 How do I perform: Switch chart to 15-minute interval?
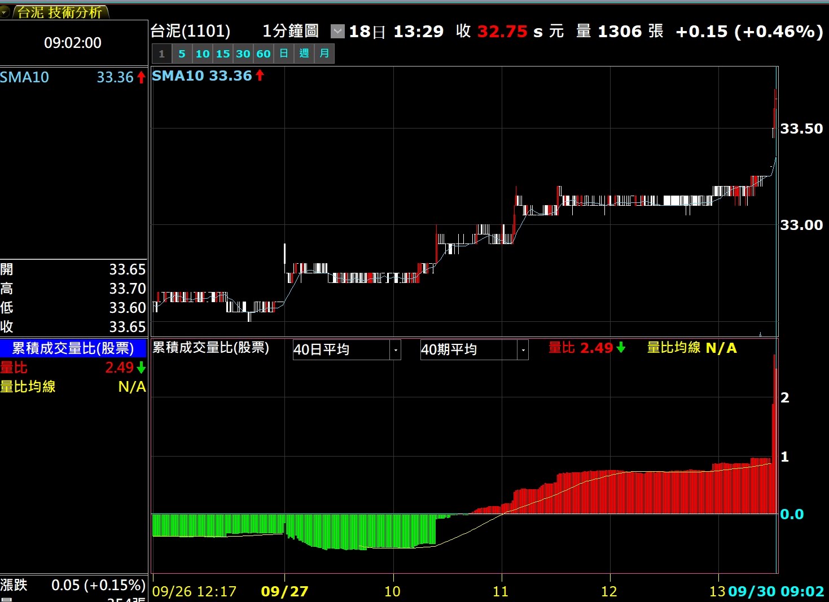tap(222, 54)
